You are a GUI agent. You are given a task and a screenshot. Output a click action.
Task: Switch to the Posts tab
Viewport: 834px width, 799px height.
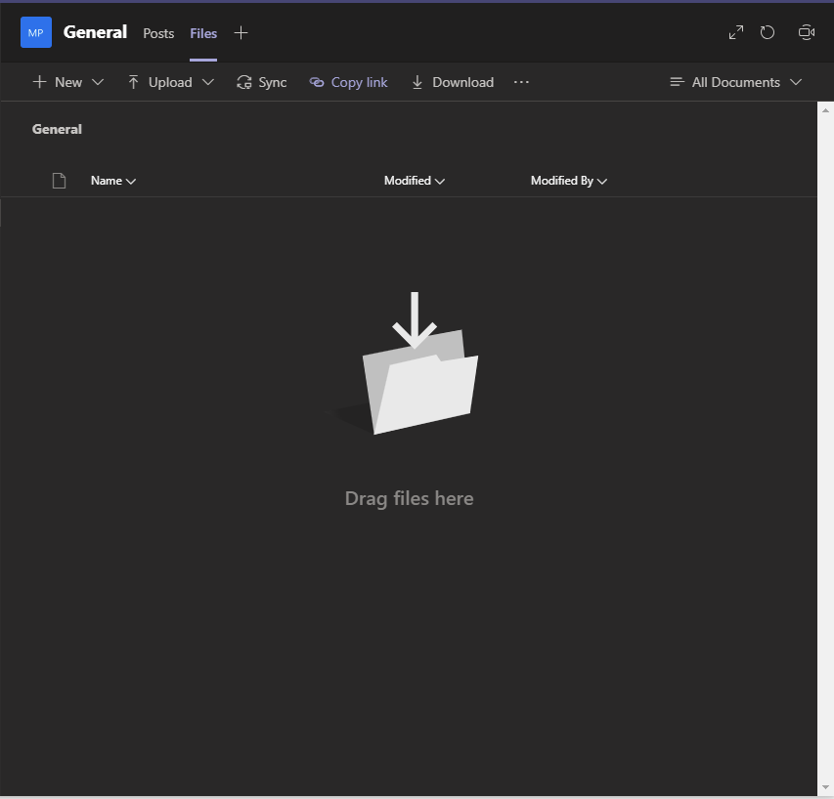coord(158,33)
